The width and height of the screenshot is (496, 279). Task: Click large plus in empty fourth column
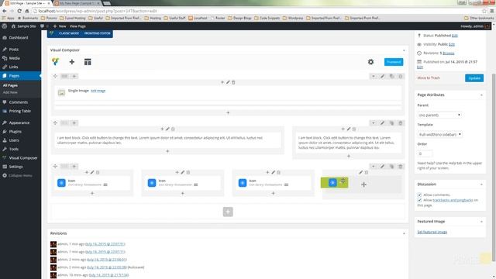[363, 184]
